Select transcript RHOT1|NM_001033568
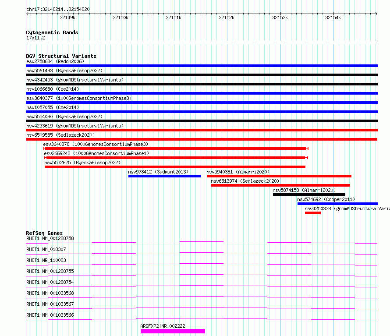Image resolution: width=390 pixels, height=336 pixels. point(50,293)
